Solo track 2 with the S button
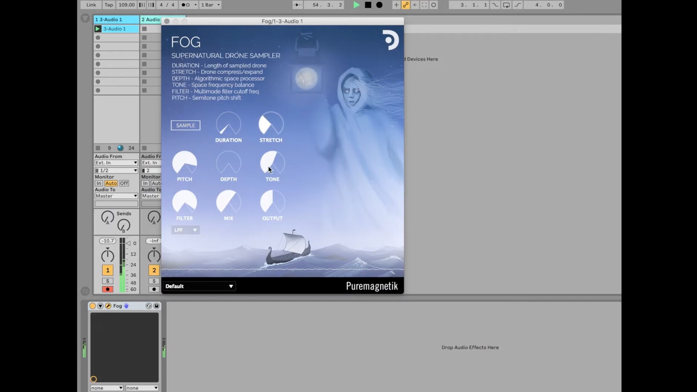Screen dimensions: 697x392 (154, 281)
